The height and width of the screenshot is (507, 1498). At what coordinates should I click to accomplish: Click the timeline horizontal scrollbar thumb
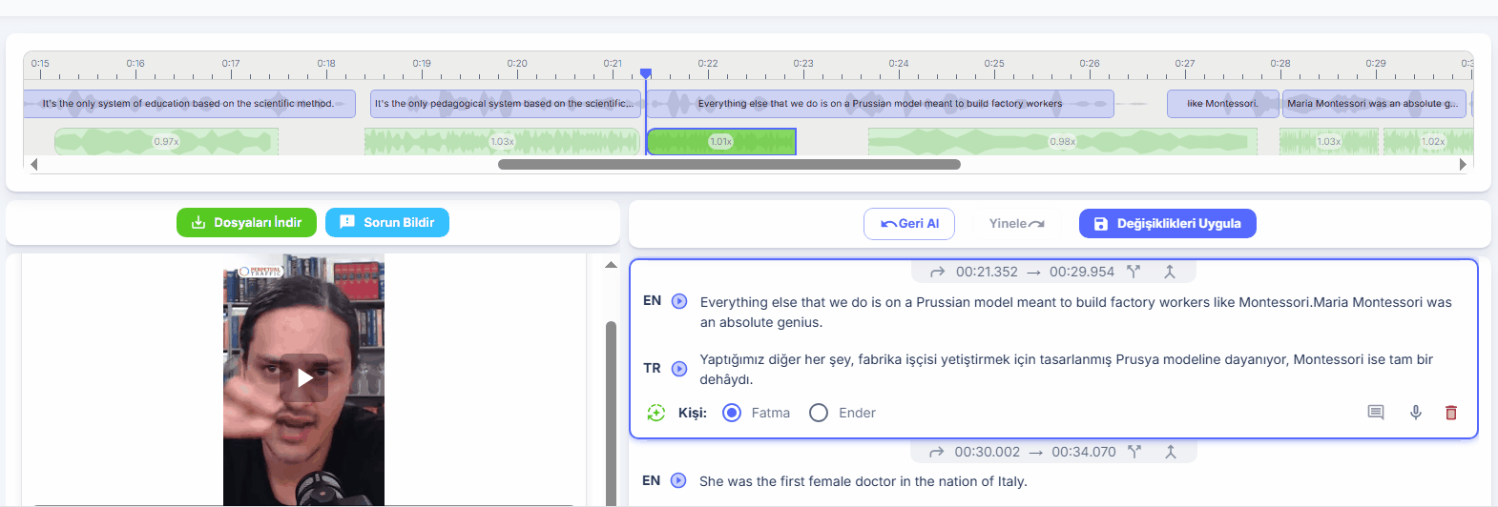click(729, 164)
